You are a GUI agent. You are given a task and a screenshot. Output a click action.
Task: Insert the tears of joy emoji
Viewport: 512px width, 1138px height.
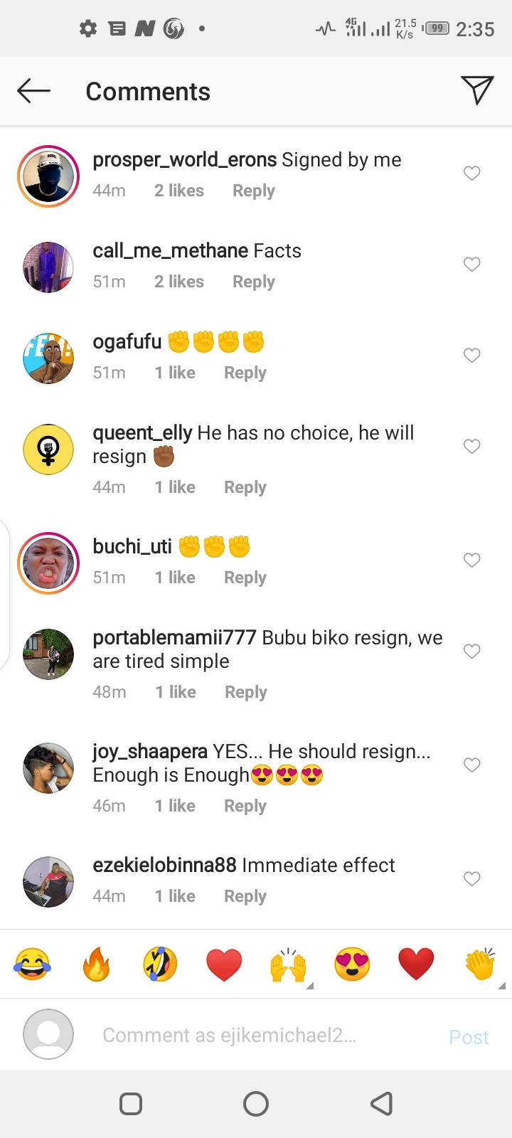pyautogui.click(x=32, y=964)
